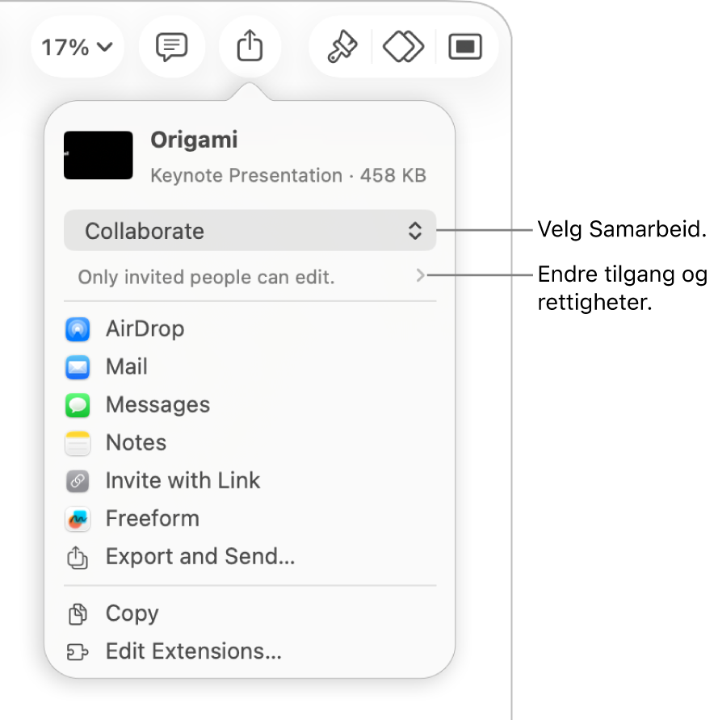Click the Notes app icon
718x720 pixels.
tap(78, 443)
